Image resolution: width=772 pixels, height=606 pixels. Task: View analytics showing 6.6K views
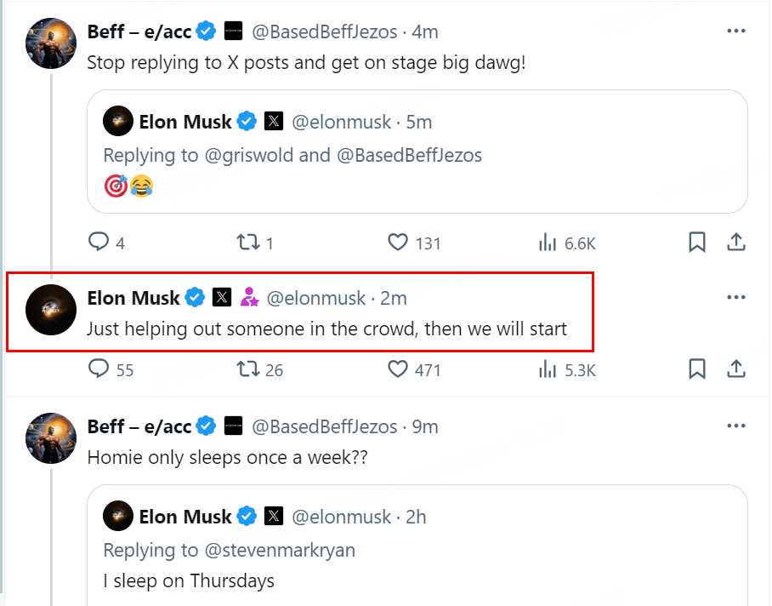[548, 243]
